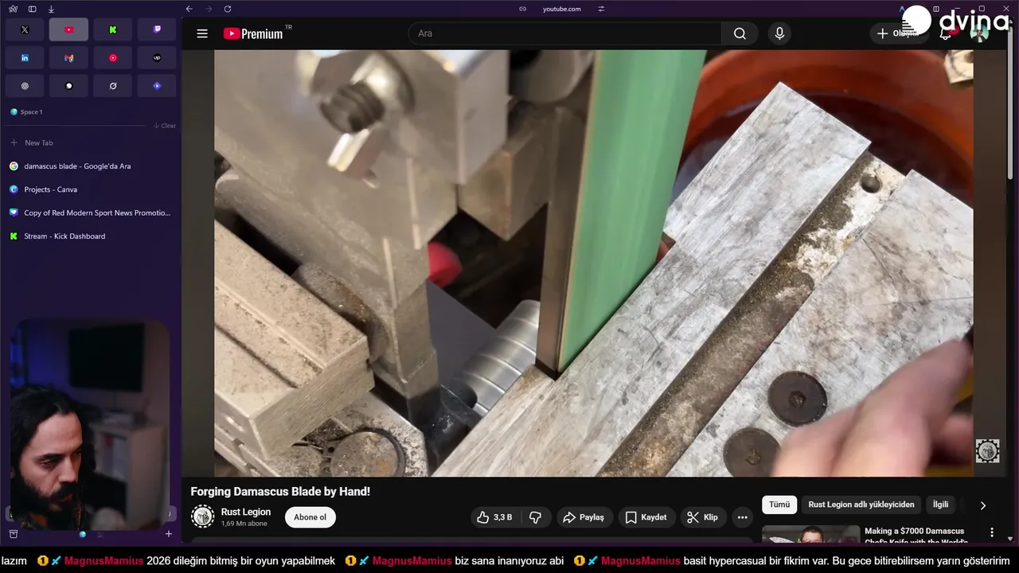Open the YouTube Music pinned tab
Viewport: 1019px width, 573px height.
point(113,57)
